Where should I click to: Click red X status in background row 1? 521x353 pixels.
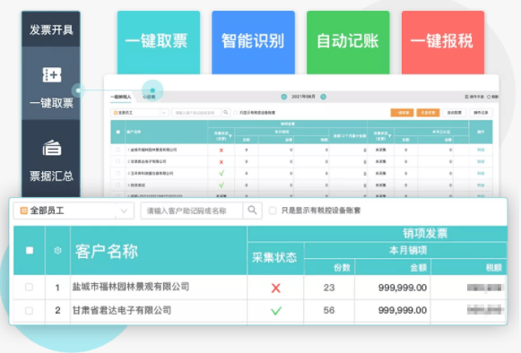tap(221, 151)
